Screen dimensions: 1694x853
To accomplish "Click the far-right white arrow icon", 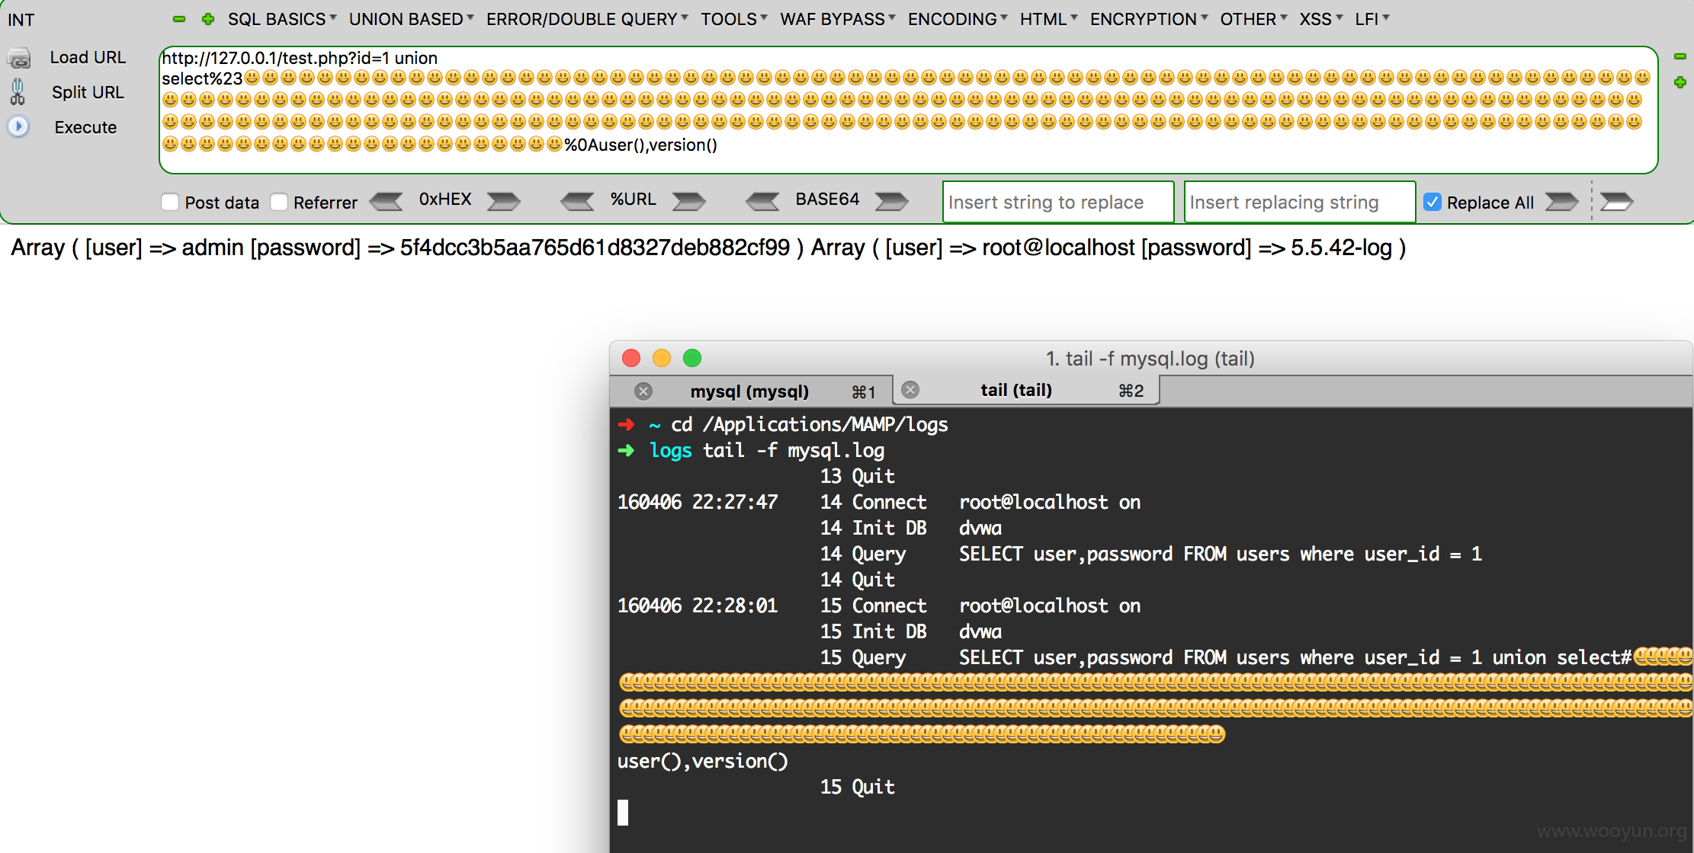I will [1615, 201].
